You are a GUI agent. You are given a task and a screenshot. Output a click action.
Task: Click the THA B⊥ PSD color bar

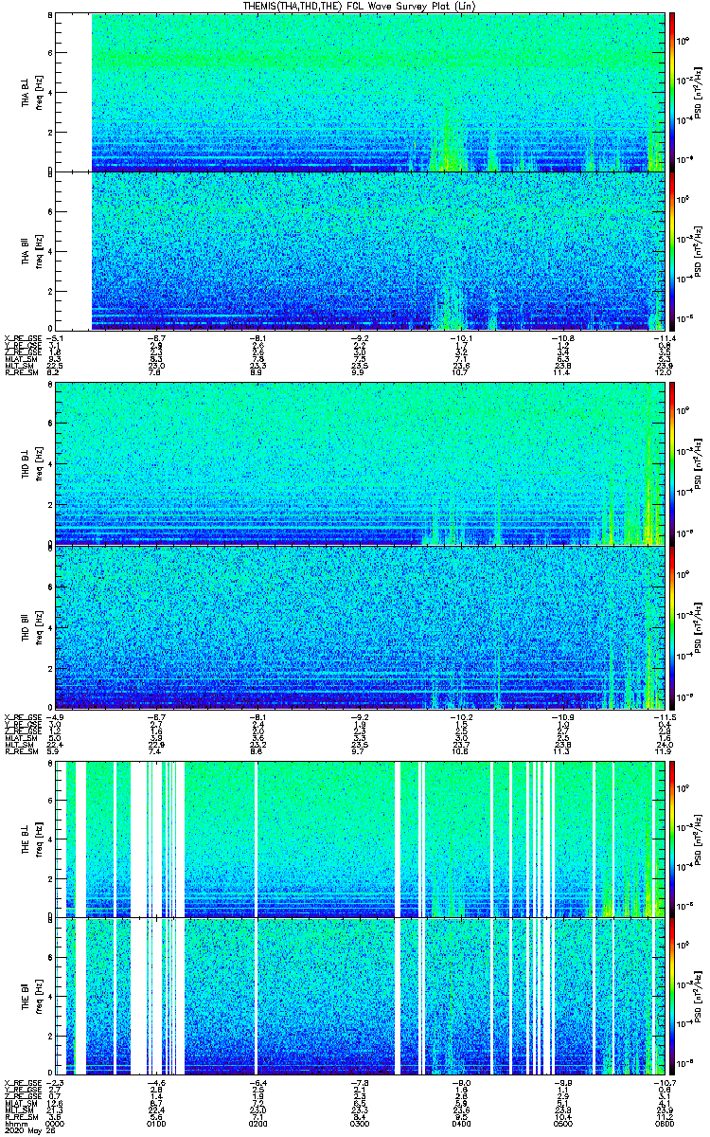pos(672,92)
